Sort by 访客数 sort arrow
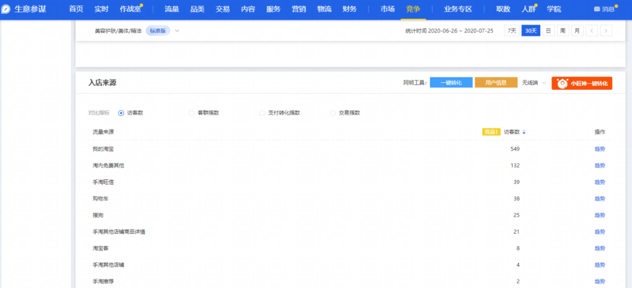The height and width of the screenshot is (288, 632). [x=524, y=132]
